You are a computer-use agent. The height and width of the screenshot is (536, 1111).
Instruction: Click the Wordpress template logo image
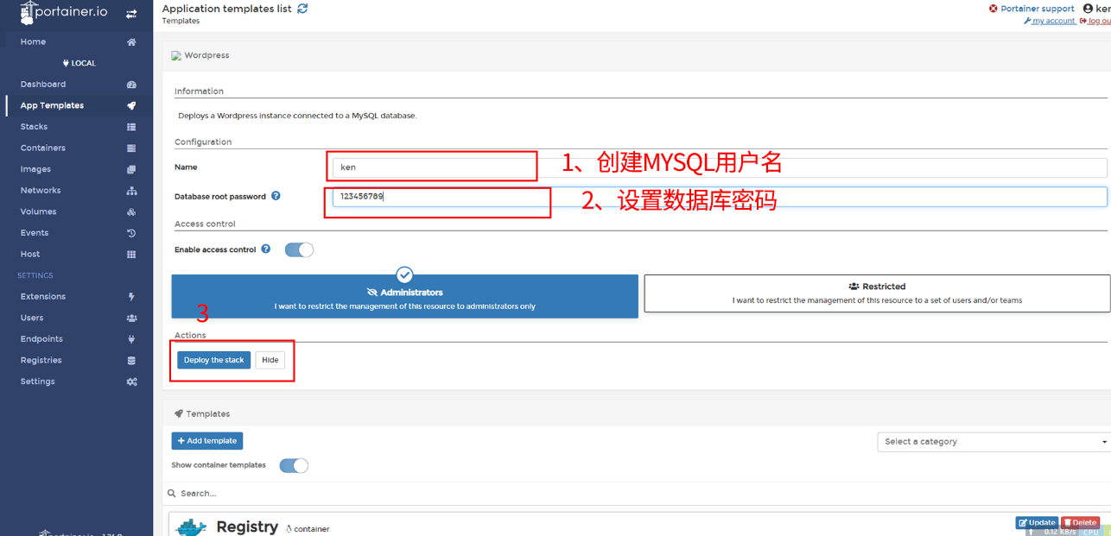(x=176, y=55)
